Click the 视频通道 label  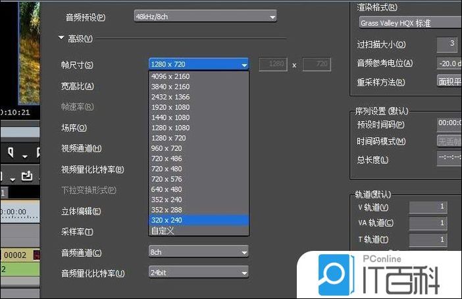pos(82,148)
